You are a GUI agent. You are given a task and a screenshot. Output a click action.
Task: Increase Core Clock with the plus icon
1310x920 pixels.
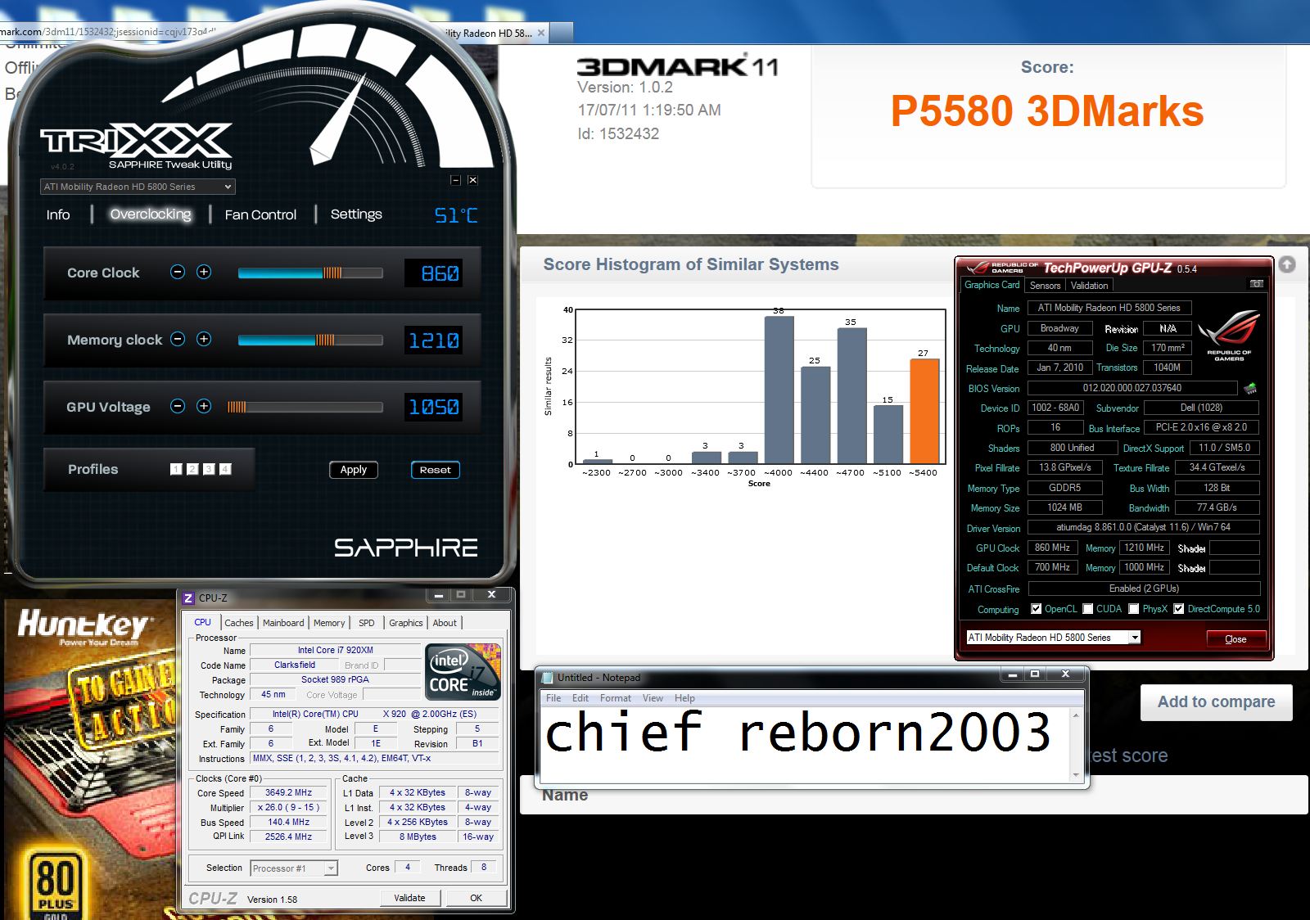[x=204, y=272]
